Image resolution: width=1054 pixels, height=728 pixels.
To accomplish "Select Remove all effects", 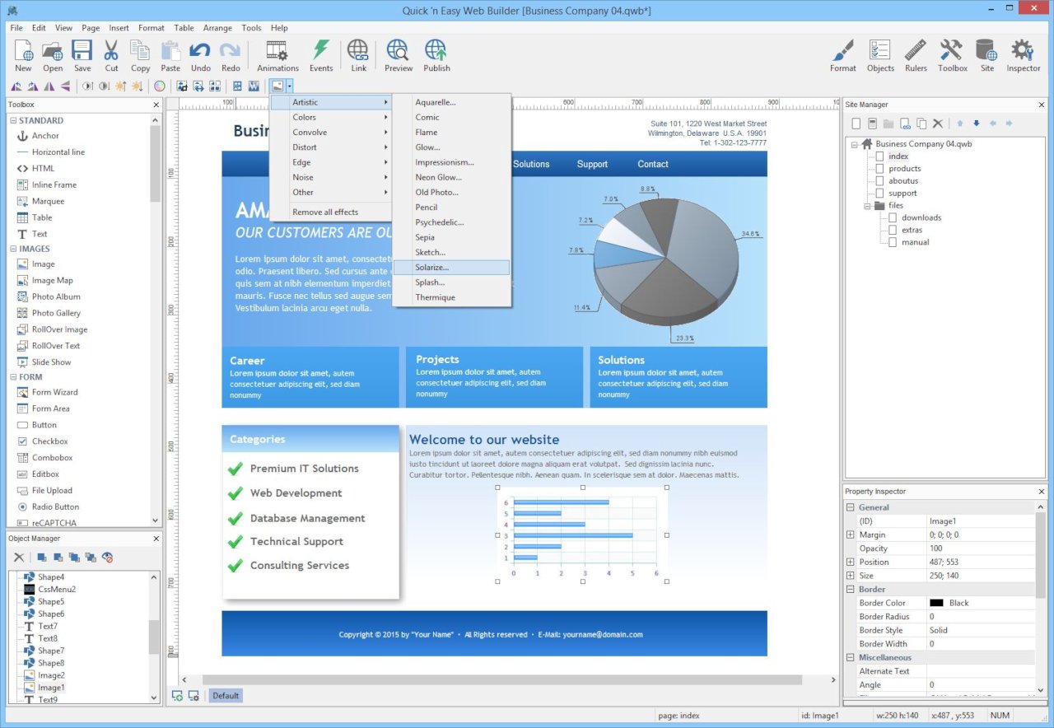I will (x=330, y=212).
